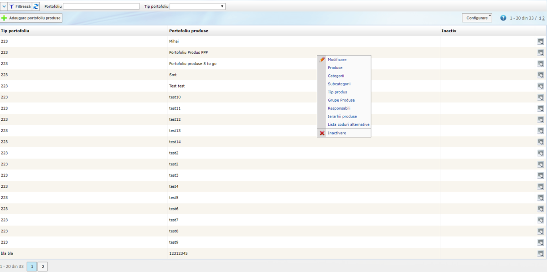Choose Modificare from the context menu
This screenshot has height=272, width=547.
pyautogui.click(x=337, y=60)
